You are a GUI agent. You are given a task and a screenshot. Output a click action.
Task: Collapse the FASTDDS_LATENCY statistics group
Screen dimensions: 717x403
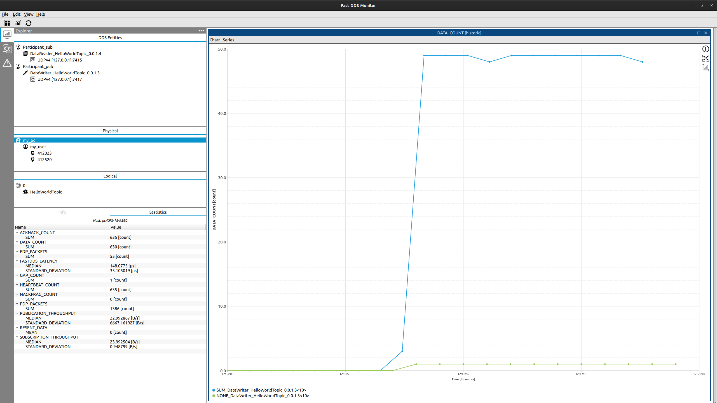tap(17, 261)
